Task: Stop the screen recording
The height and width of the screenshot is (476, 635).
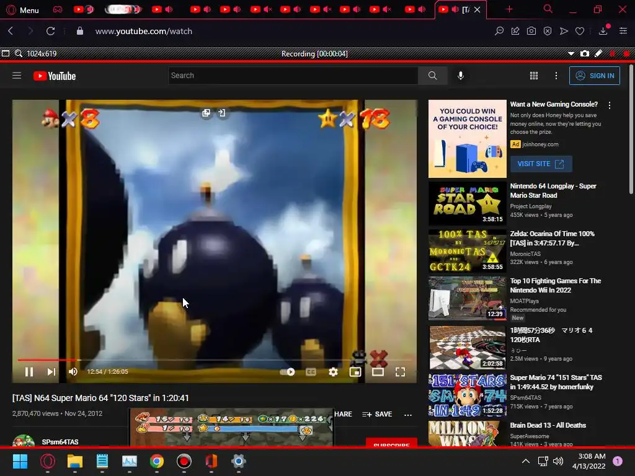Action: coord(626,53)
